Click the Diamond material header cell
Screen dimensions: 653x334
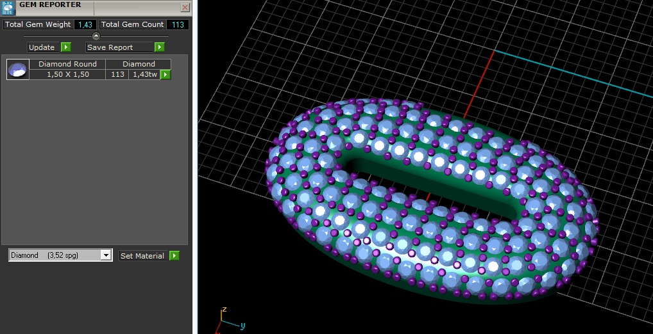pos(139,64)
